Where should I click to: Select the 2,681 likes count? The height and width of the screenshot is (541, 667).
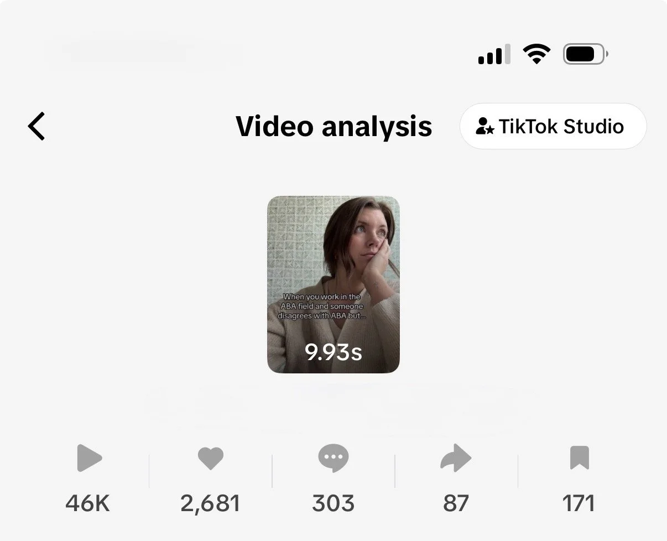(210, 503)
